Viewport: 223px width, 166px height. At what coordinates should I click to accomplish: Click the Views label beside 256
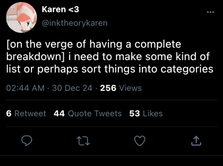130,88
